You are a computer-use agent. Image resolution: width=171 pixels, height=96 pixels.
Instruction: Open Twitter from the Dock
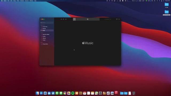pos(53,93)
